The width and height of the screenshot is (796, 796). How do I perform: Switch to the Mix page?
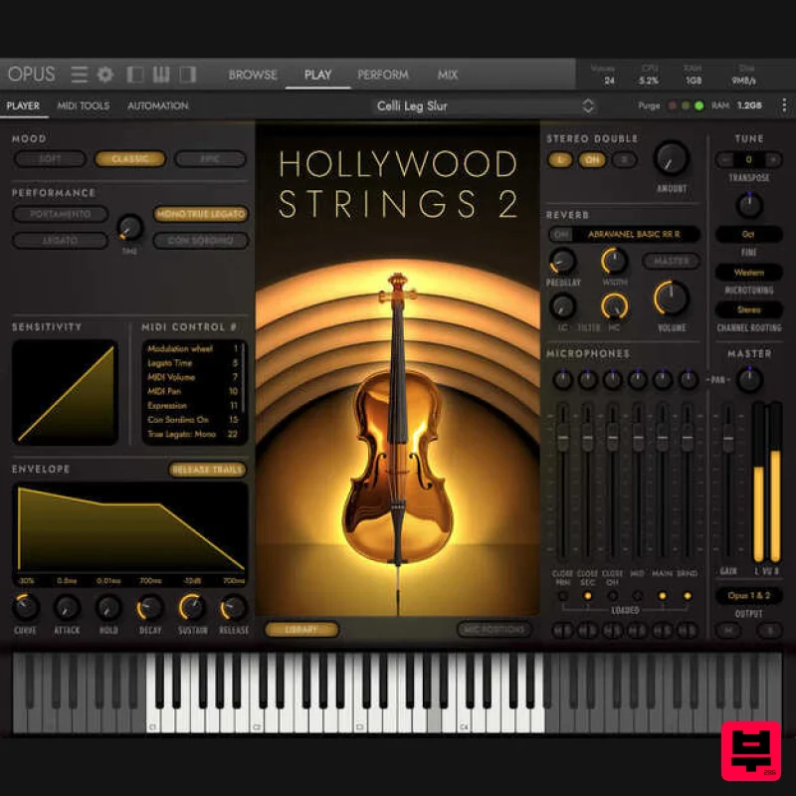tap(447, 75)
